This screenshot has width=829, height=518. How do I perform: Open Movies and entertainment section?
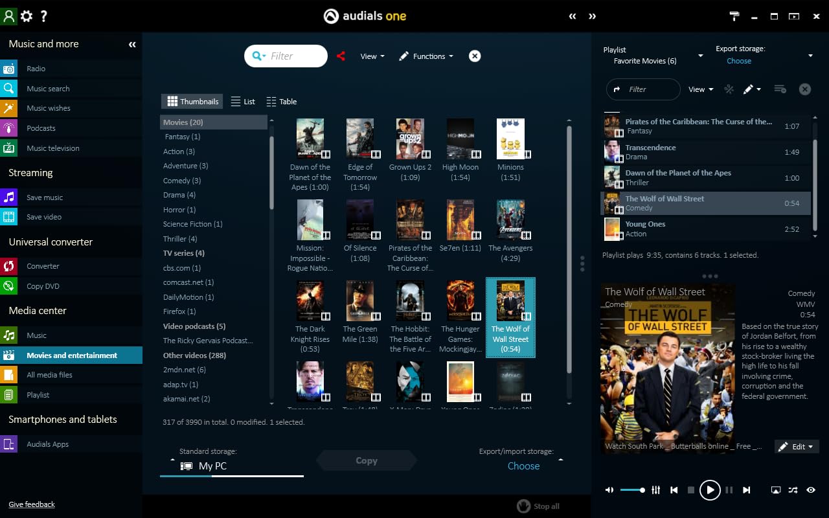click(71, 355)
